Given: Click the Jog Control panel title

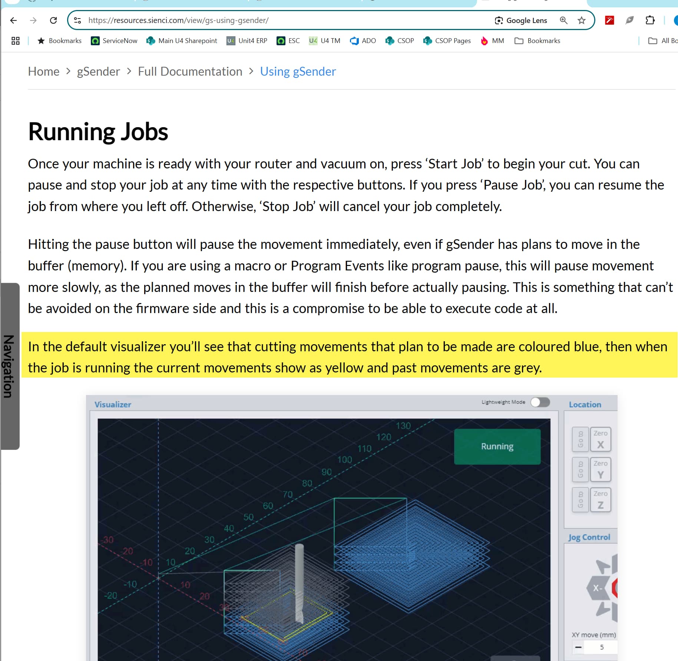Looking at the screenshot, I should tap(589, 537).
